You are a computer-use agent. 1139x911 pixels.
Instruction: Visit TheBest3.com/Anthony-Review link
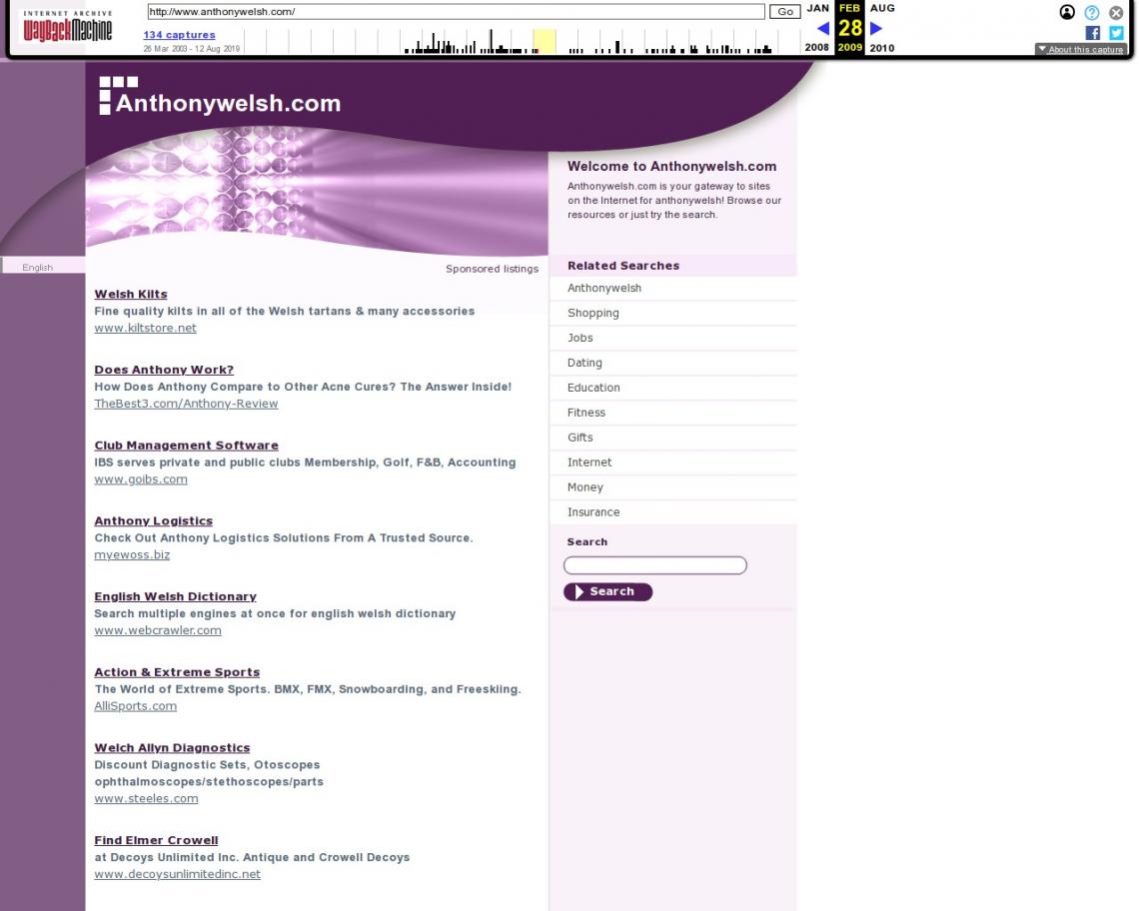[186, 404]
